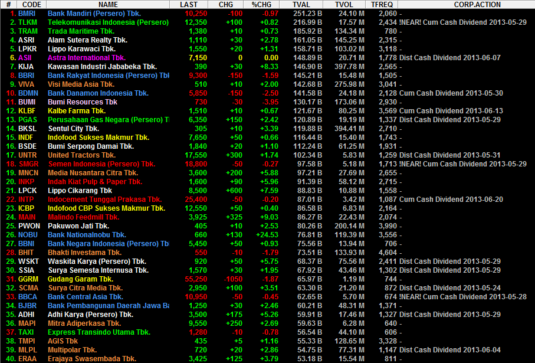Click Kawasan Industri Jababeka Tbk. name

[x=103, y=67]
